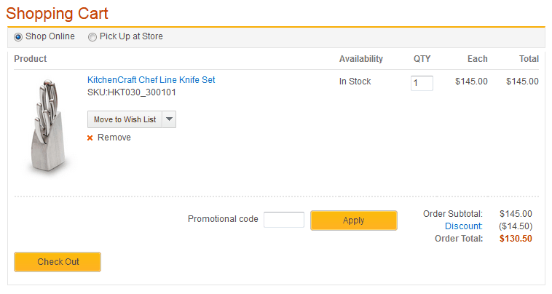
Task: Click the Remove link text
Action: (114, 138)
